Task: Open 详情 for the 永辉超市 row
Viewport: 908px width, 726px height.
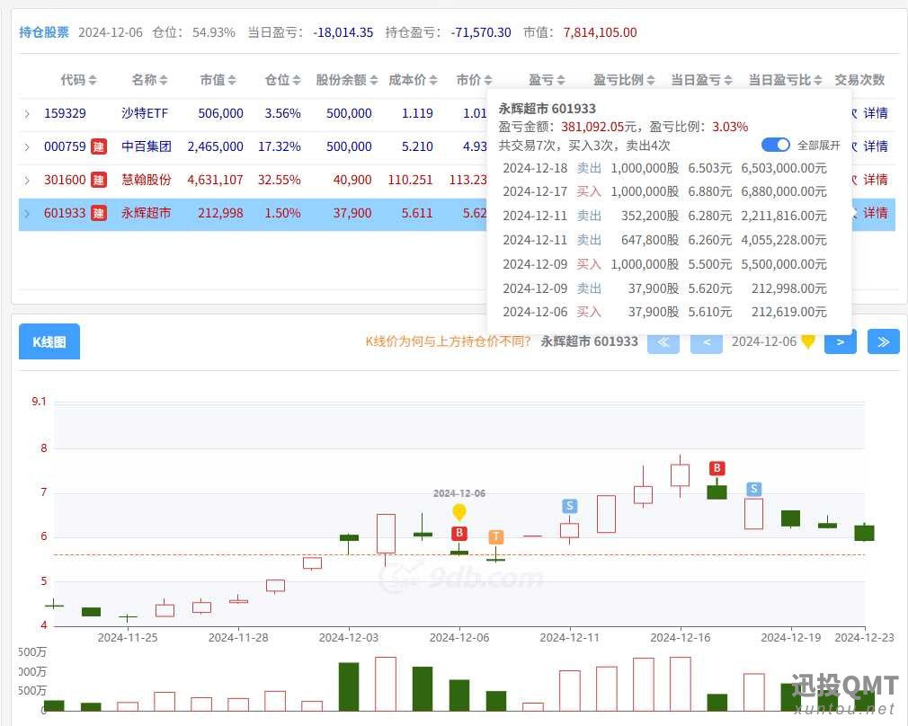Action: [x=875, y=213]
